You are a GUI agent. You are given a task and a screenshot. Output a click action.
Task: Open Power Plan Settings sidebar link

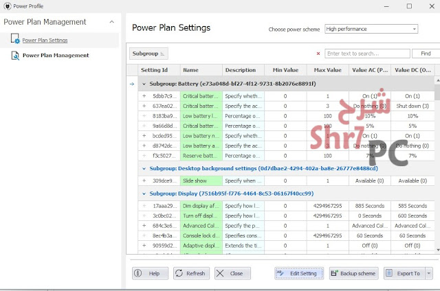45,40
